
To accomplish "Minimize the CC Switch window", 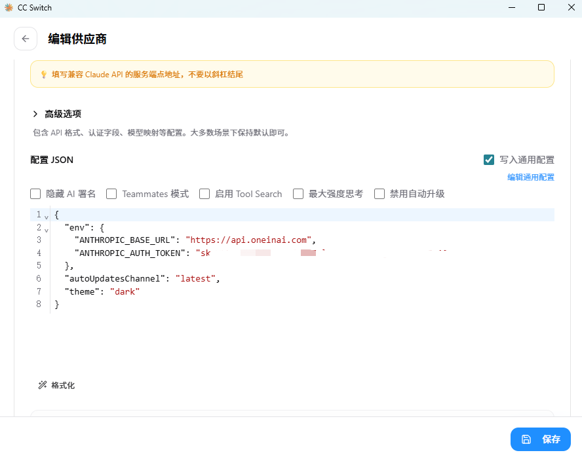I will tap(512, 7).
